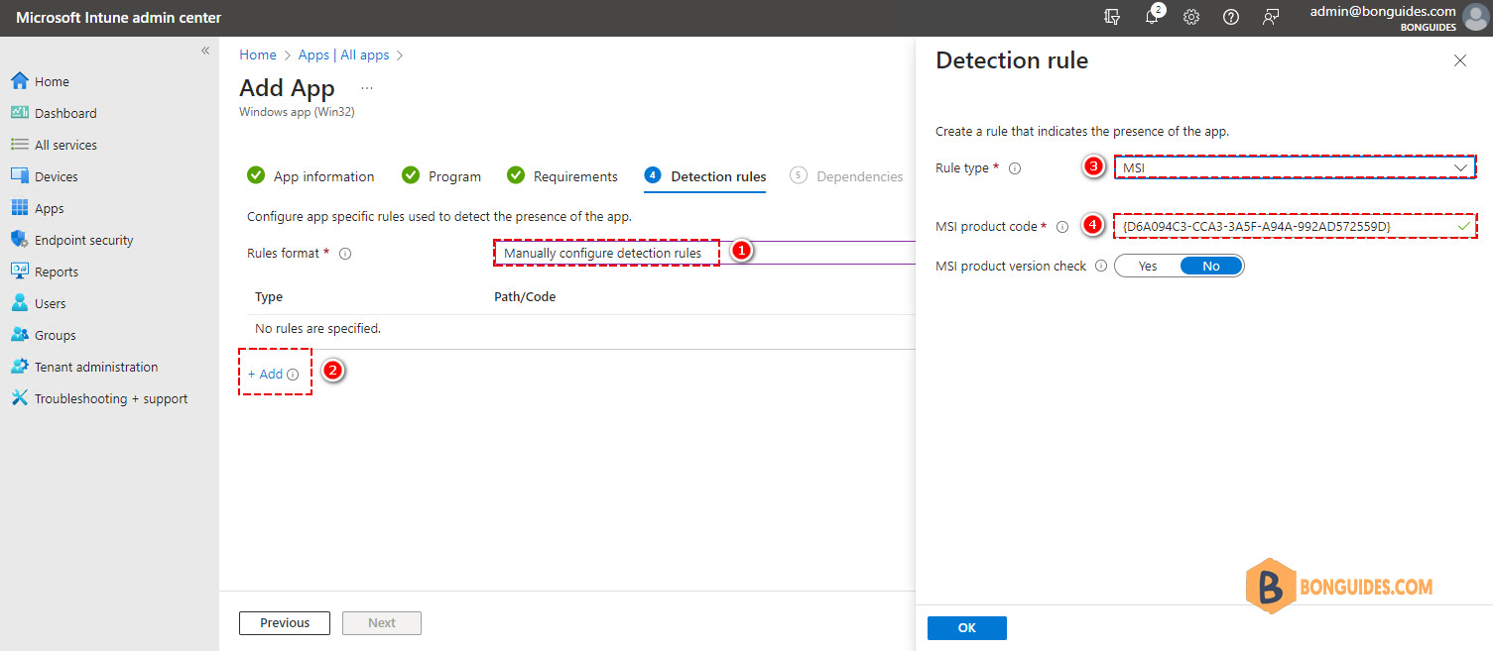Click the MSI product code field
1493x651 pixels.
(1295, 226)
